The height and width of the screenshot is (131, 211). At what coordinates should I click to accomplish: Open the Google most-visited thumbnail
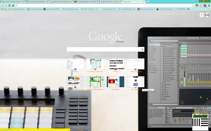coord(75,64)
